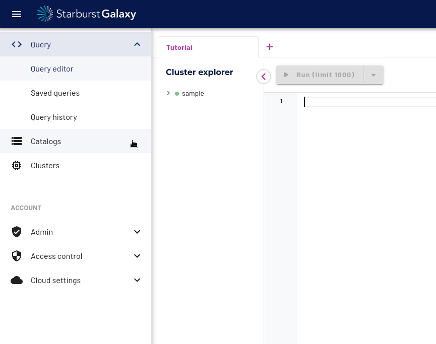
Task: Click the Cloud settings cloud icon
Action: [17, 280]
